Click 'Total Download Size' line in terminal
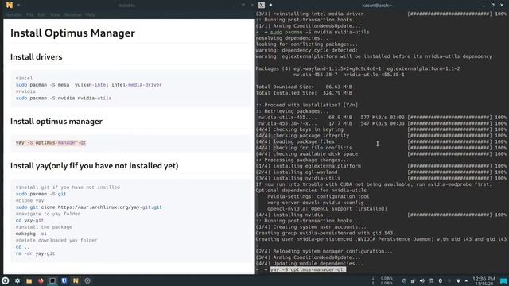509x286 pixels. pyautogui.click(x=304, y=87)
